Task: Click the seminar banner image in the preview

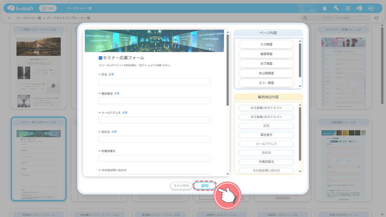Action: (154, 41)
